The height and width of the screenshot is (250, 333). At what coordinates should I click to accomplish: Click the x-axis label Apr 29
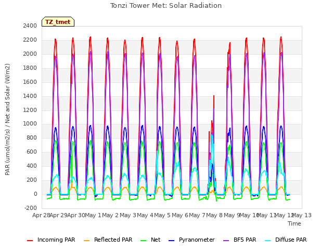click(59, 215)
